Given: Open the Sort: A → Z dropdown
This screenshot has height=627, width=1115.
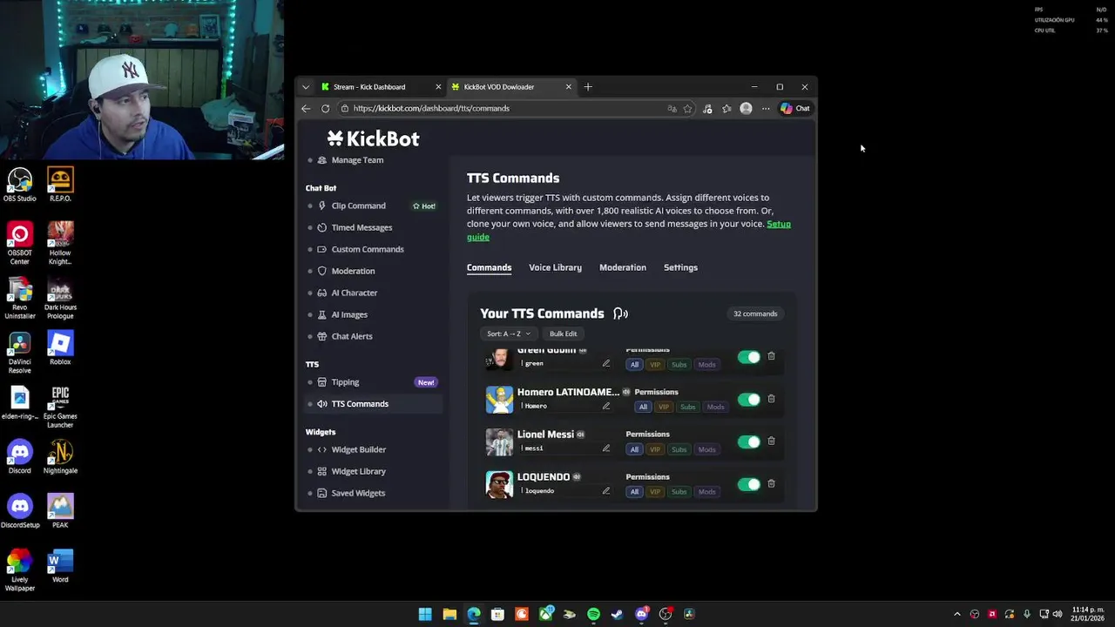Looking at the screenshot, I should pos(509,334).
